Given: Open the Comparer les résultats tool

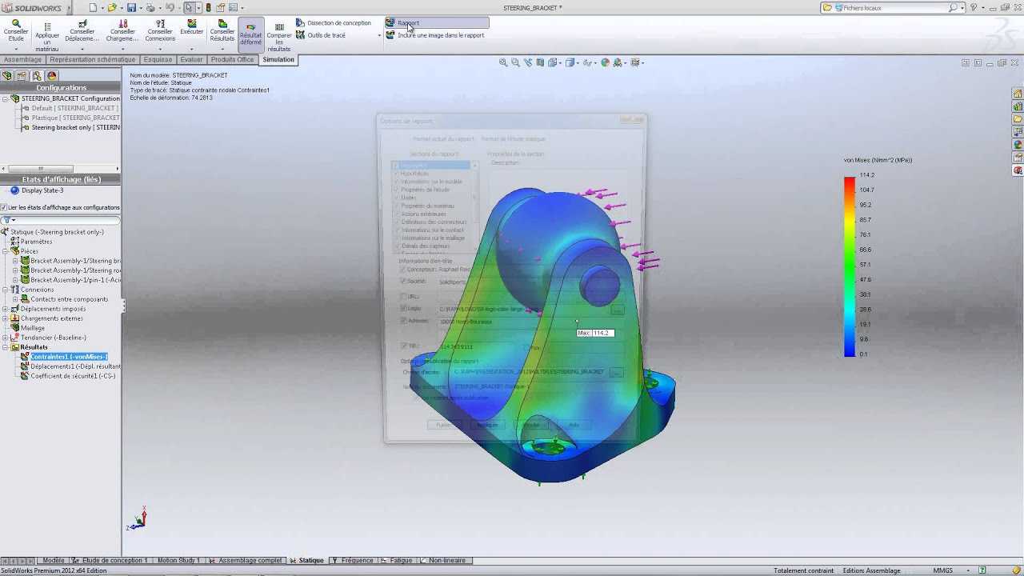Looking at the screenshot, I should coord(279,36).
